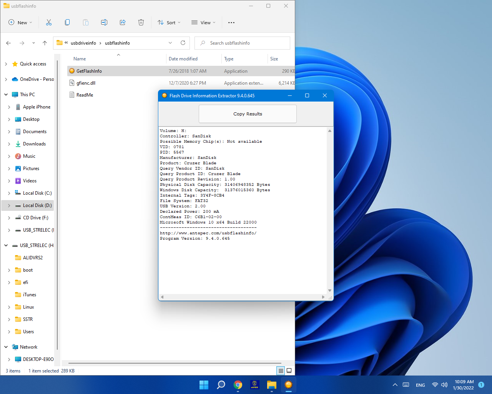Select Local Disk (D:) in navigation pane
Viewport: 492px width, 394px height.
pyautogui.click(x=28, y=205)
